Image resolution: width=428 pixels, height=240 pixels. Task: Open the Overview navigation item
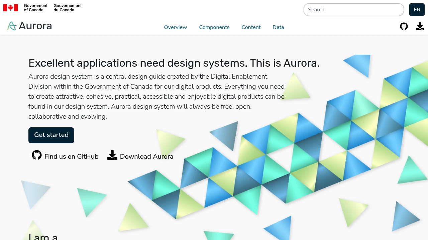pos(175,27)
